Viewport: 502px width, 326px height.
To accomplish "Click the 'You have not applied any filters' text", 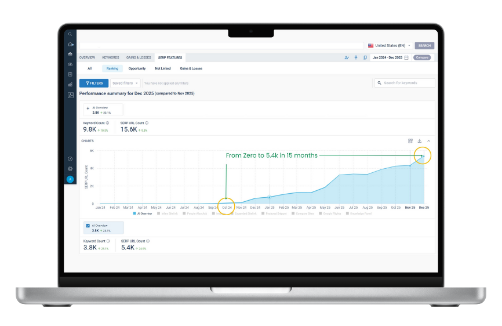I will (x=166, y=84).
